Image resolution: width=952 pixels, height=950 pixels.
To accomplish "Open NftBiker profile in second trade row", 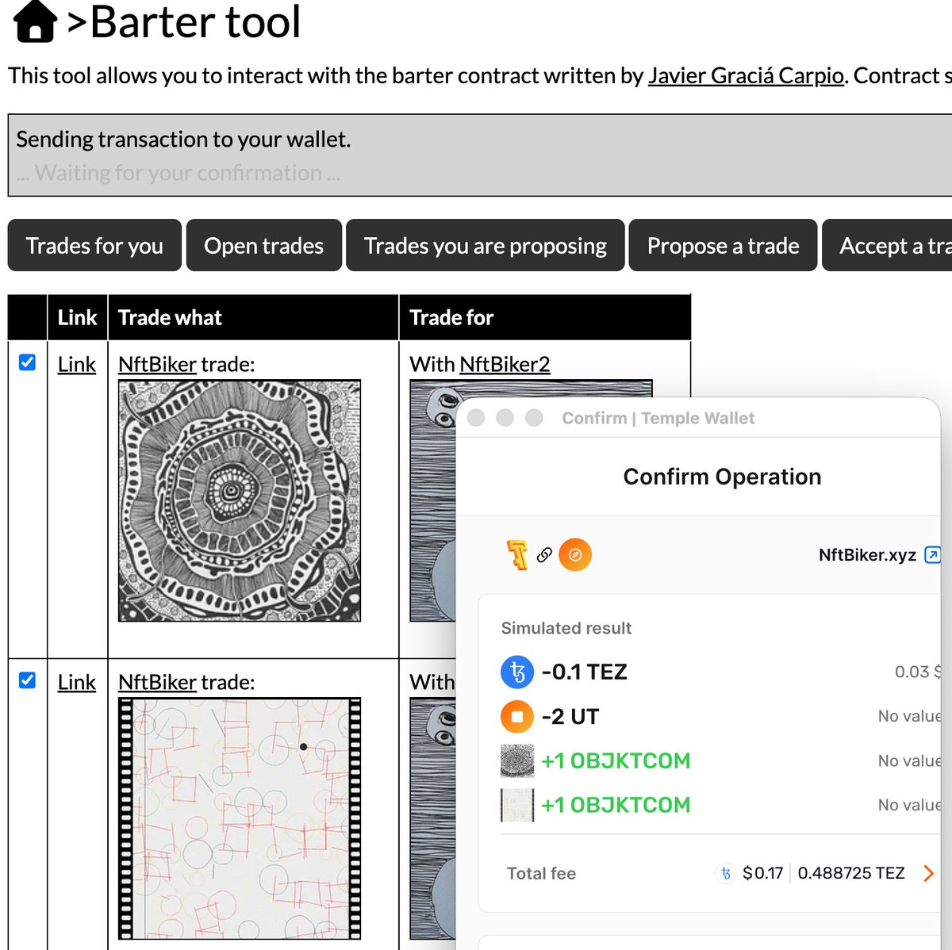I will point(157,682).
